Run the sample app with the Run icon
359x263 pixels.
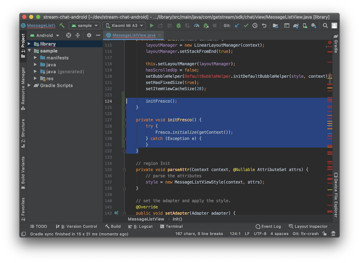152,25
